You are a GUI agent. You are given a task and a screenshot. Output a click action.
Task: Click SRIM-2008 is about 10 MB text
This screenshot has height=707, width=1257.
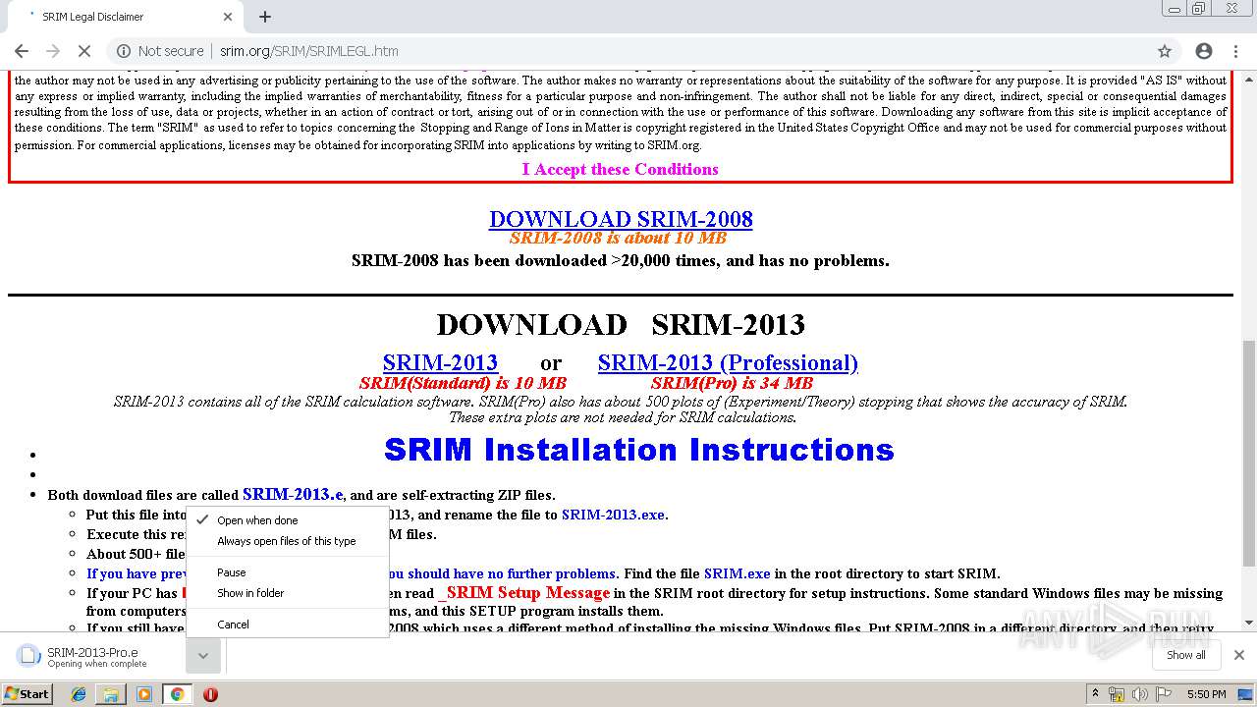coord(618,238)
